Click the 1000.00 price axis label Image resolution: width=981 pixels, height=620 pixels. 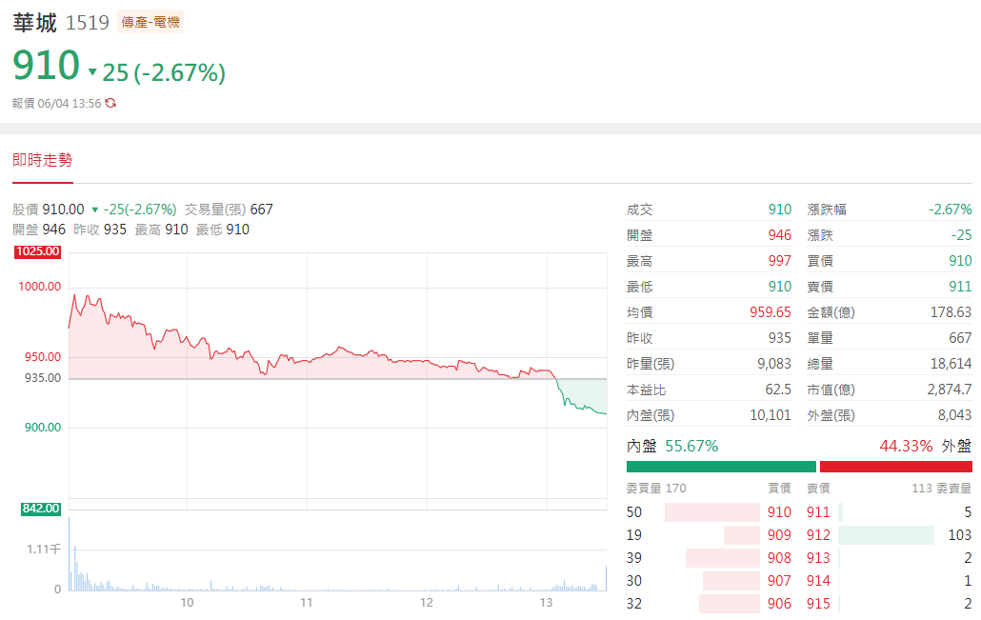tap(39, 287)
